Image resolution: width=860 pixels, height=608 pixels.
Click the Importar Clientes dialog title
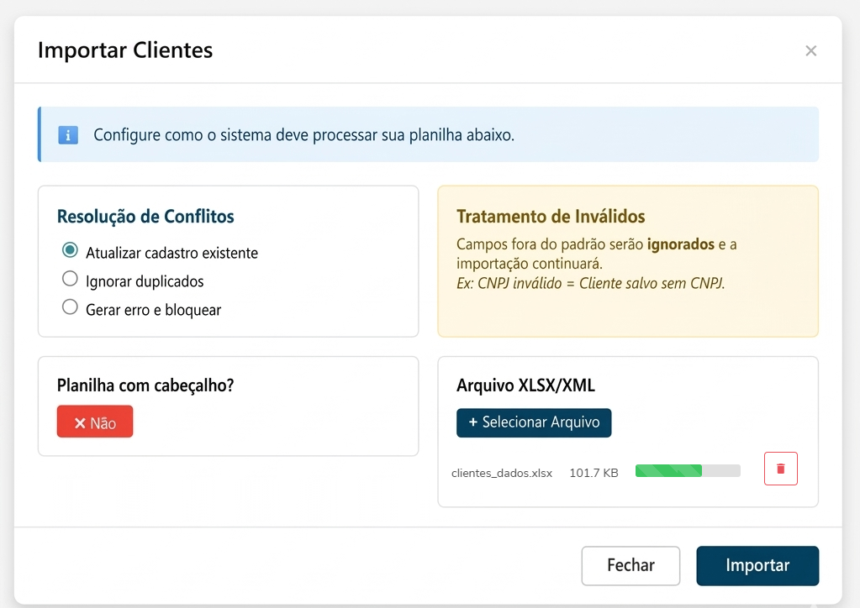125,50
